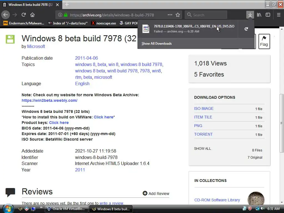Flag this item
This screenshot has width=284, height=213.
click(x=264, y=41)
